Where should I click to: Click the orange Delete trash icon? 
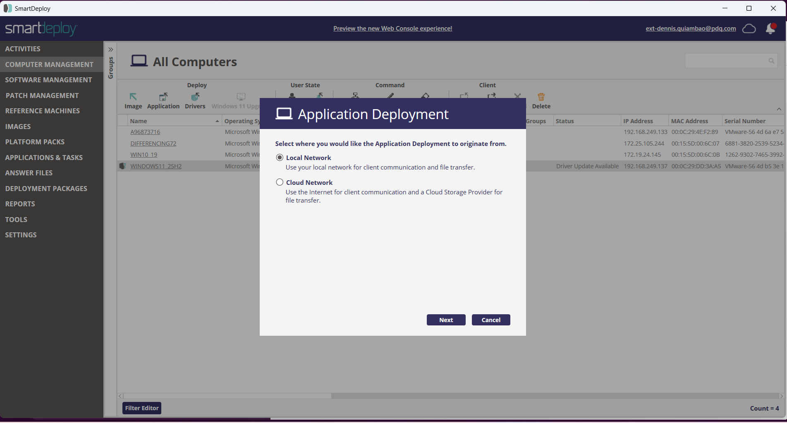click(x=541, y=97)
